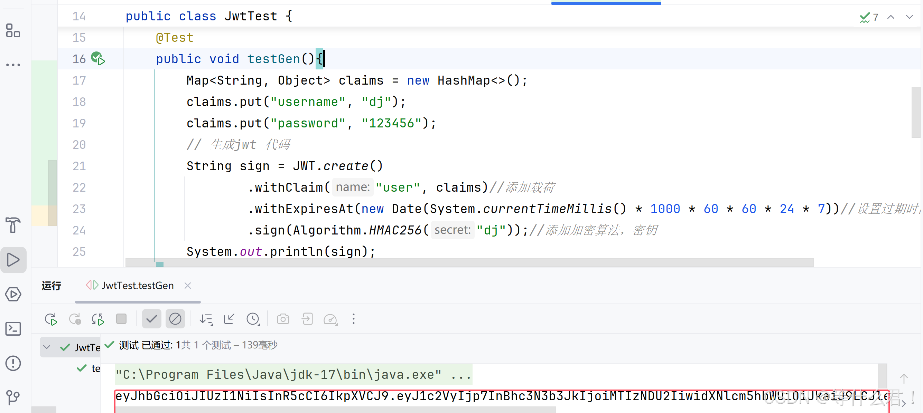
Task: Expand the test history clock dropdown
Action: tap(253, 318)
